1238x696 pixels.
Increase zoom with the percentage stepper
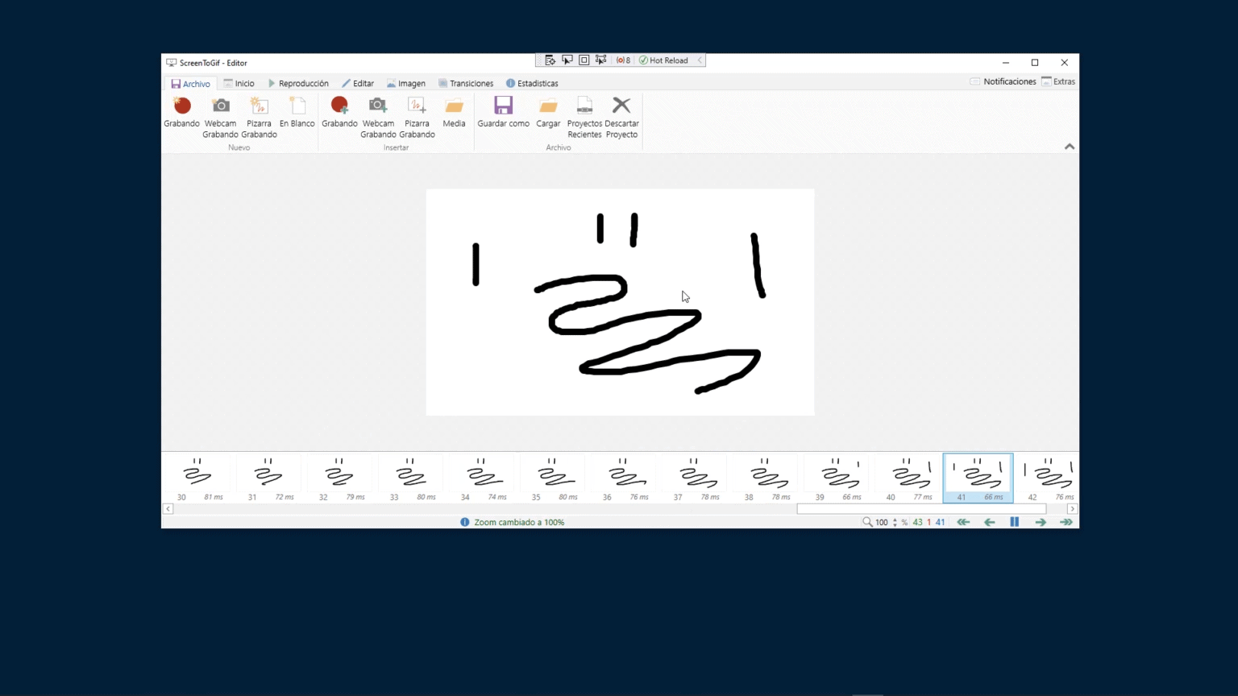point(895,519)
